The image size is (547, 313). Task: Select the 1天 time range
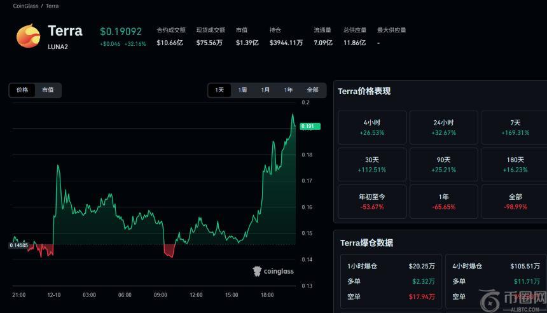click(219, 90)
